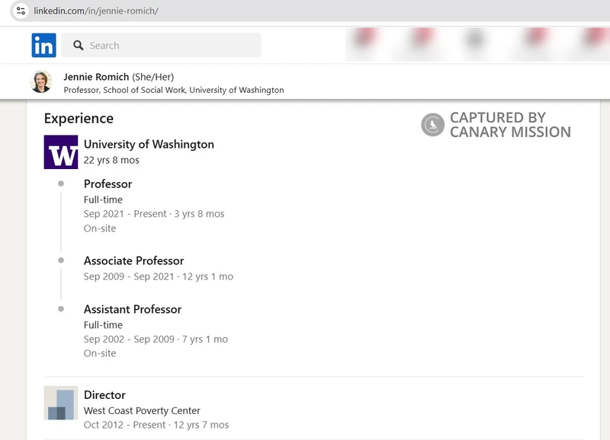This screenshot has height=440, width=610.
Task: Click the '22 yrs 8 mos' duration text
Action: click(x=111, y=160)
